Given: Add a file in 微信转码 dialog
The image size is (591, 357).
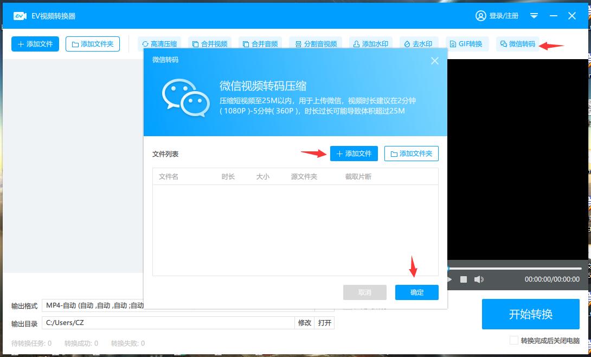Looking at the screenshot, I should (x=354, y=154).
